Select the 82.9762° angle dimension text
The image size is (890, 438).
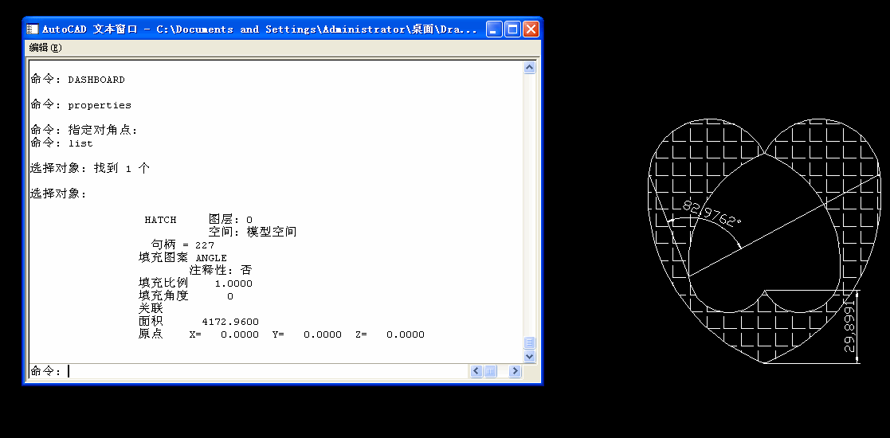712,214
